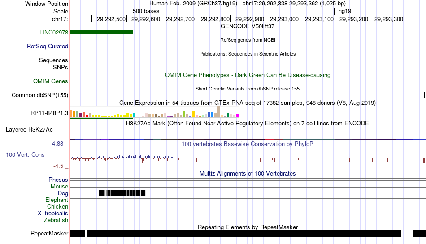The width and height of the screenshot is (426, 244).
Task: Select the Mouse alignment label
Action: [59, 187]
